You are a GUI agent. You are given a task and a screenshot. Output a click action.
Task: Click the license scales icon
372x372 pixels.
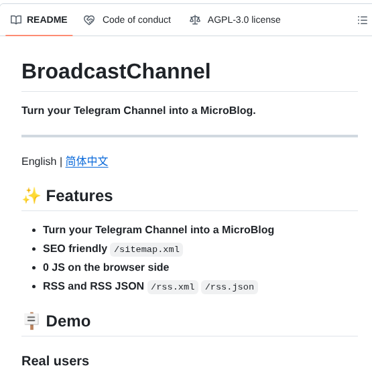point(195,20)
